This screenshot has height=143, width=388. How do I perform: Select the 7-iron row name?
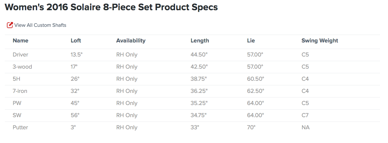click(x=20, y=91)
